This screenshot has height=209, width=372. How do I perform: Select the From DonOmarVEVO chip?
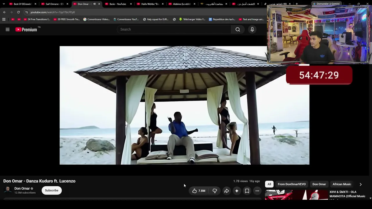[x=291, y=184]
